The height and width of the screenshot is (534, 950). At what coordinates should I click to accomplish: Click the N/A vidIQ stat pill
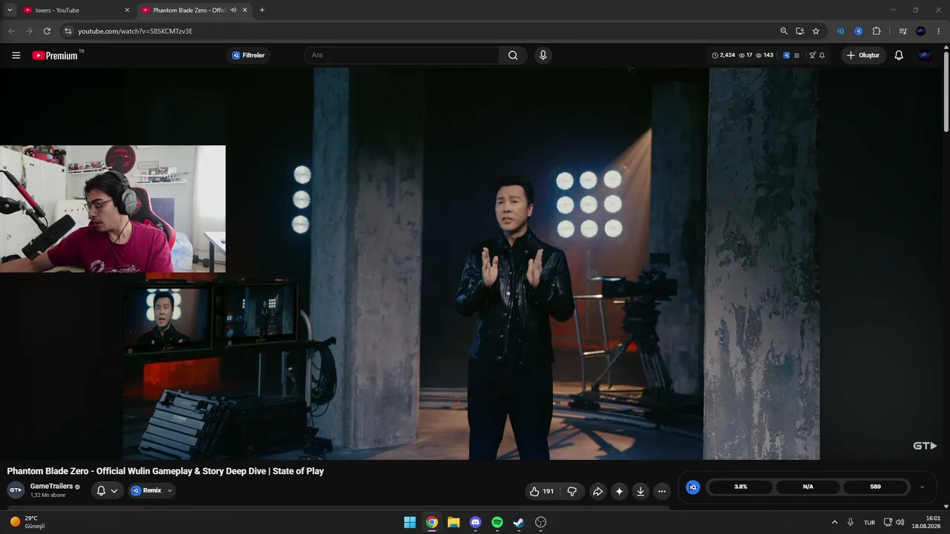(x=808, y=487)
